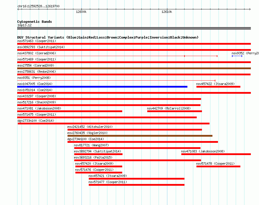
Task: Select nsv571475 (Cooper2011) label
Action: [37, 114]
